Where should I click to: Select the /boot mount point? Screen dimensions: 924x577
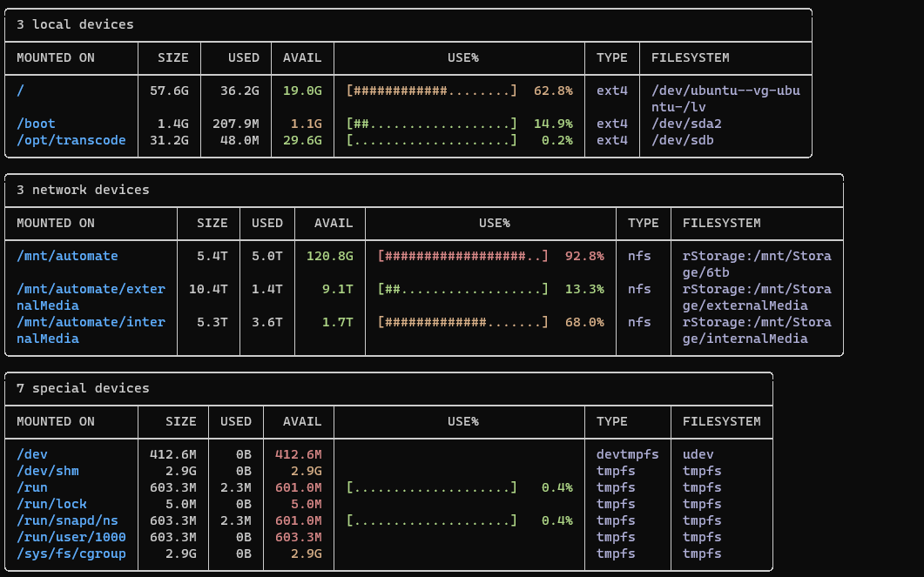(36, 124)
